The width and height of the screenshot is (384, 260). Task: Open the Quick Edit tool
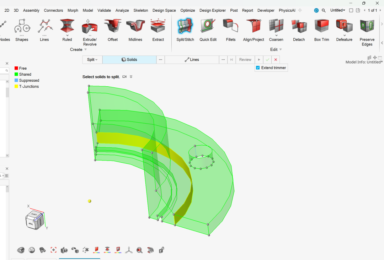(208, 27)
